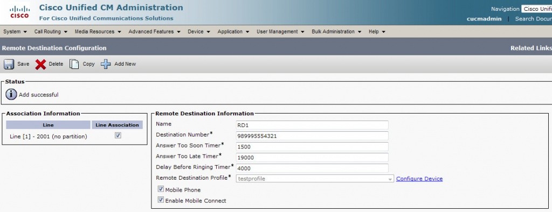Viewport: 552px width, 212px height.
Task: Click the 'Add successful' status text
Action: [39, 95]
